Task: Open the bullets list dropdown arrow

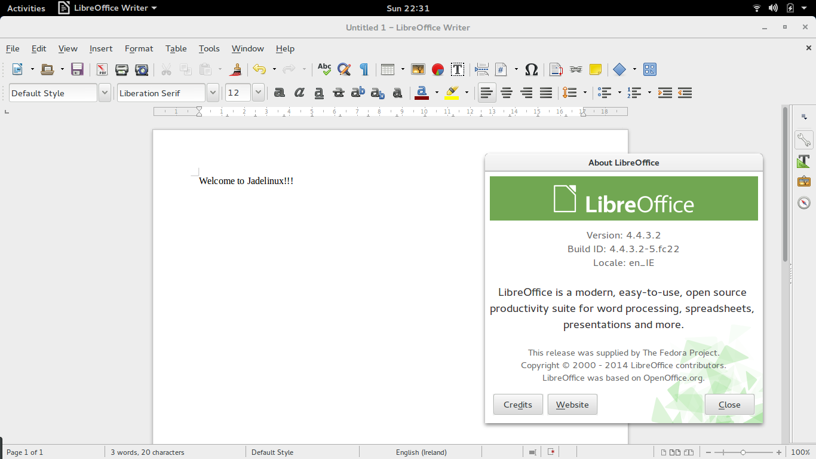Action: (x=619, y=93)
